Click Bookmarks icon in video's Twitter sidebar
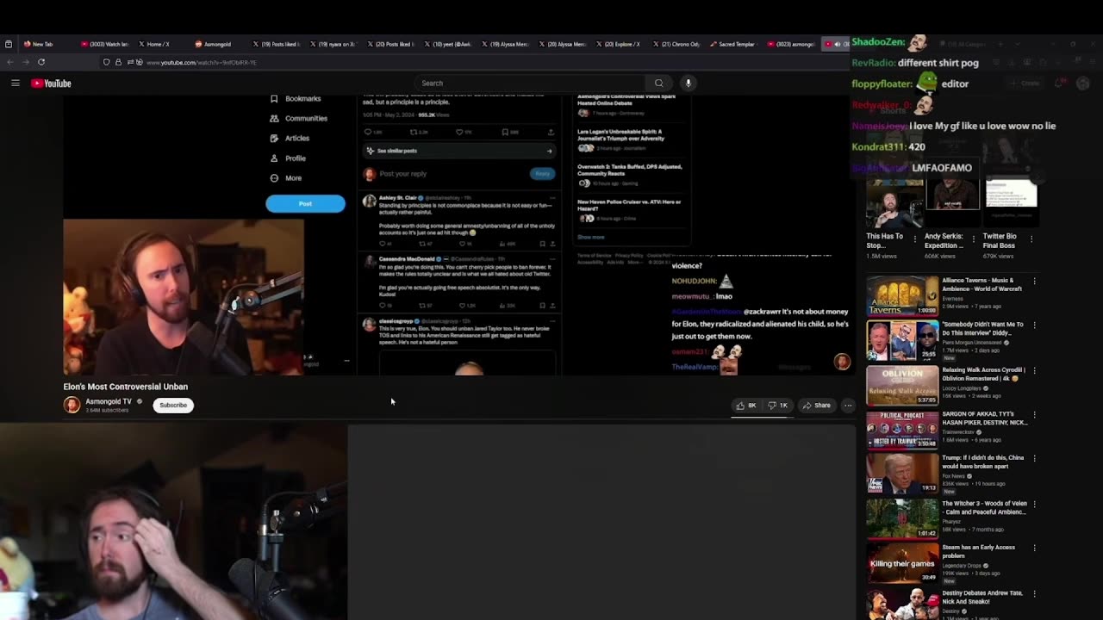The width and height of the screenshot is (1103, 620). pyautogui.click(x=274, y=99)
